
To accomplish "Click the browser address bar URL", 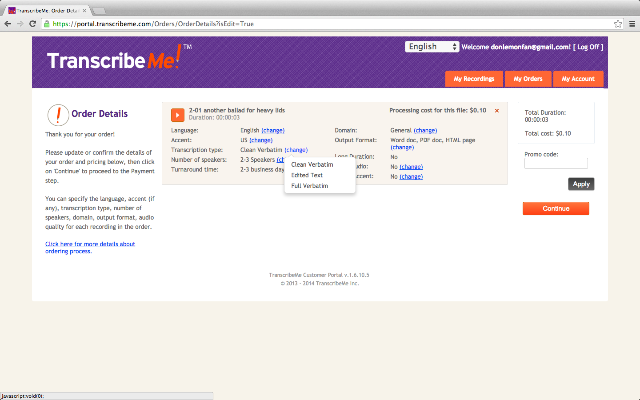I will 153,24.
